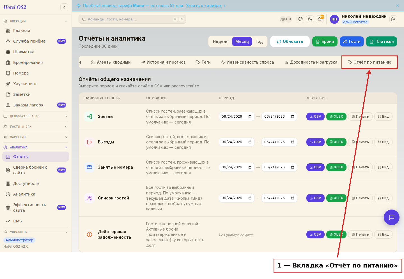This screenshot has width=404, height=279.
Task: Open calendar picker for Заезды start date
Action: (x=250, y=117)
